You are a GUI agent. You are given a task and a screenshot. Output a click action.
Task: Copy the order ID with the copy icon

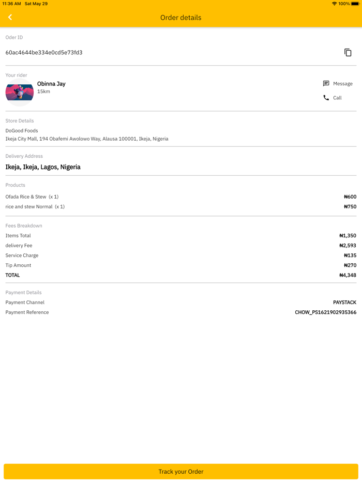(x=348, y=52)
